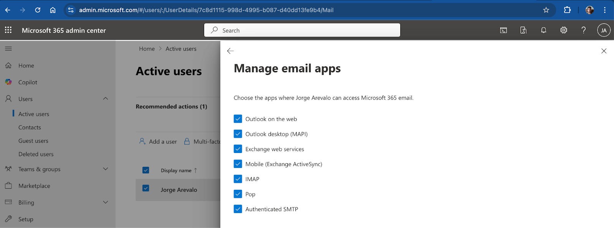
Task: Click the Microsoft 365 admin center title
Action: tap(64, 30)
